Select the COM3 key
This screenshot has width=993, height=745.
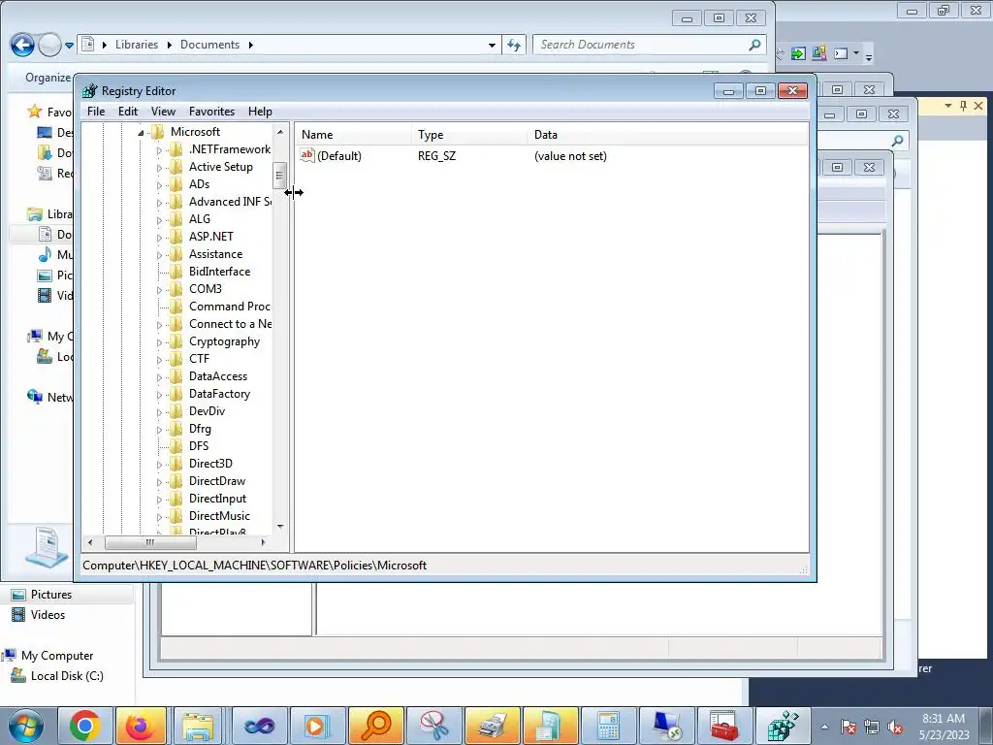pyautogui.click(x=206, y=289)
